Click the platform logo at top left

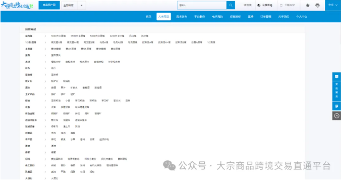point(17,5)
